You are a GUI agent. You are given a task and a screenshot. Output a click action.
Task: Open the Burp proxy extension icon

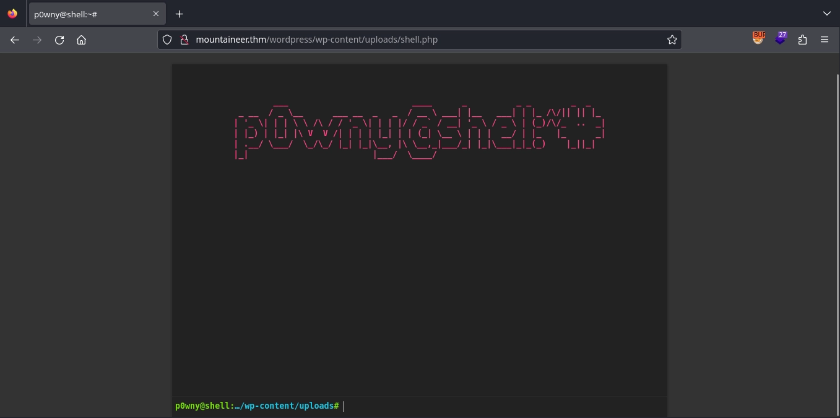click(x=758, y=38)
